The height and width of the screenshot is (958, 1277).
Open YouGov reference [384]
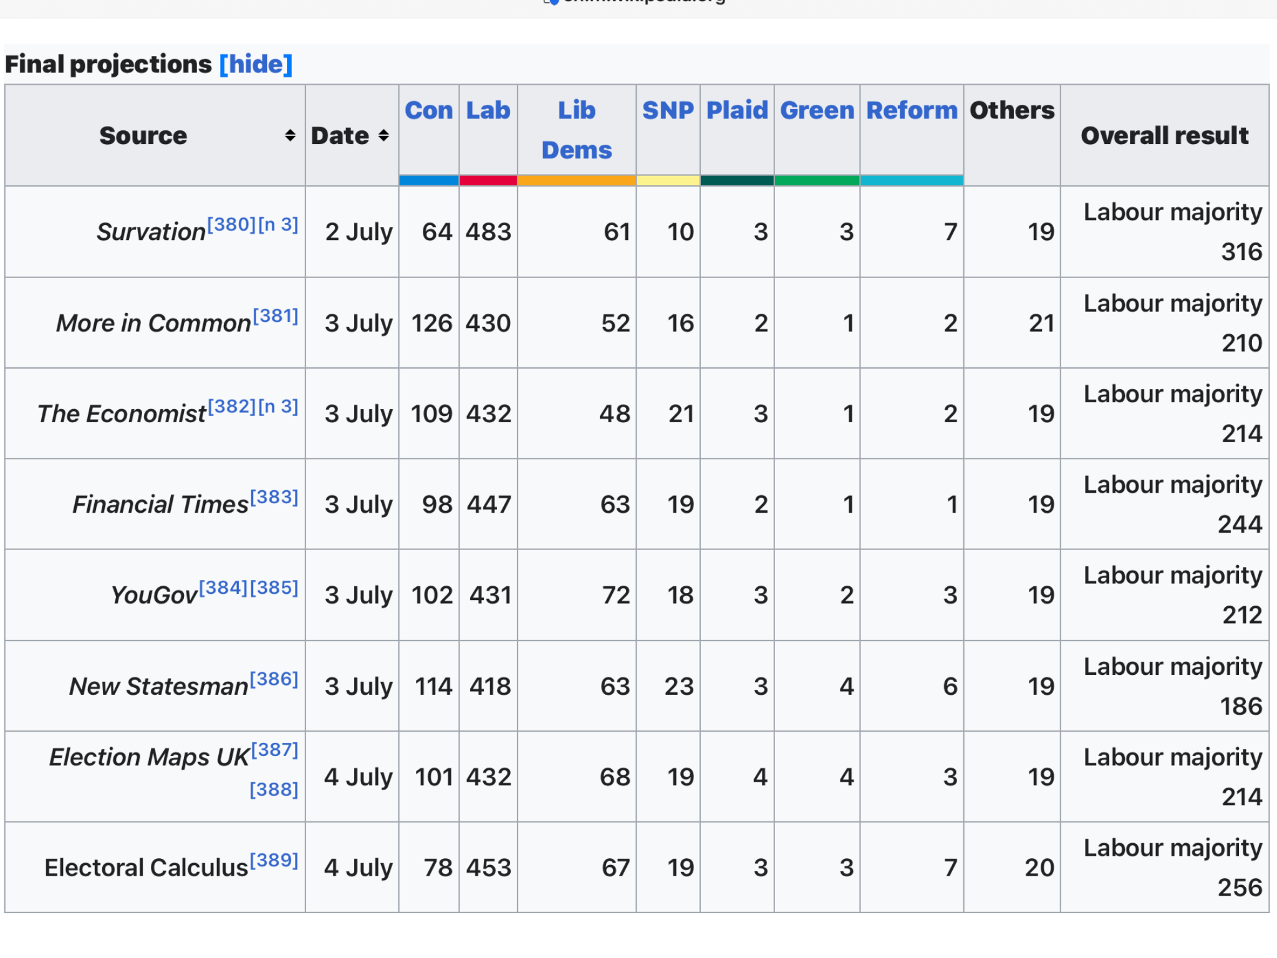(223, 588)
